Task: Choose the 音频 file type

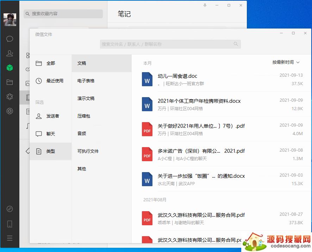Action: 101,133
